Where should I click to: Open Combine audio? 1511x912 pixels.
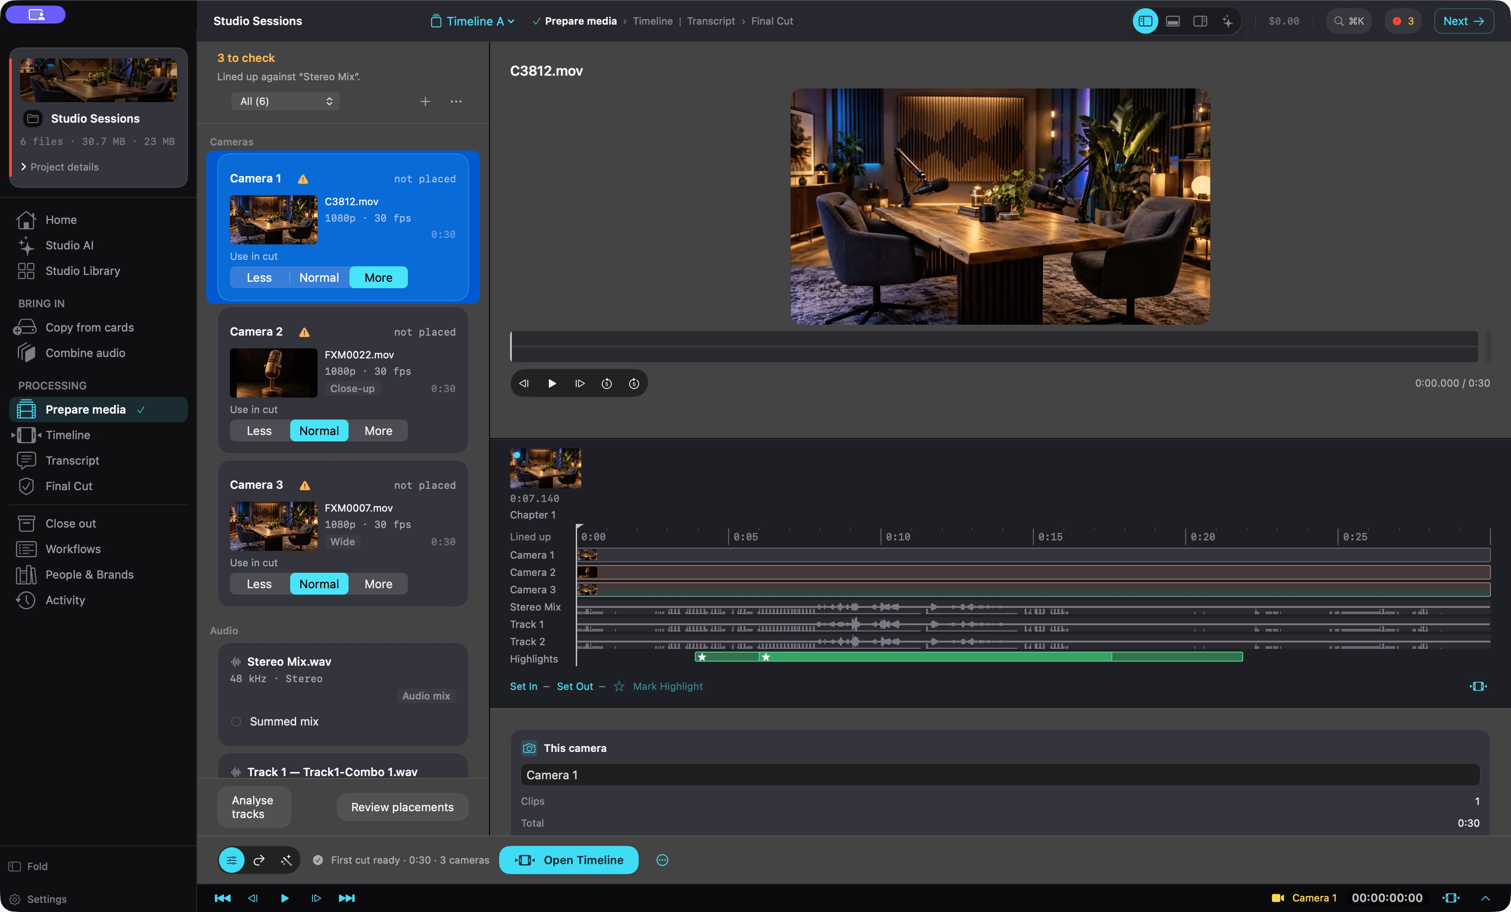pos(84,353)
